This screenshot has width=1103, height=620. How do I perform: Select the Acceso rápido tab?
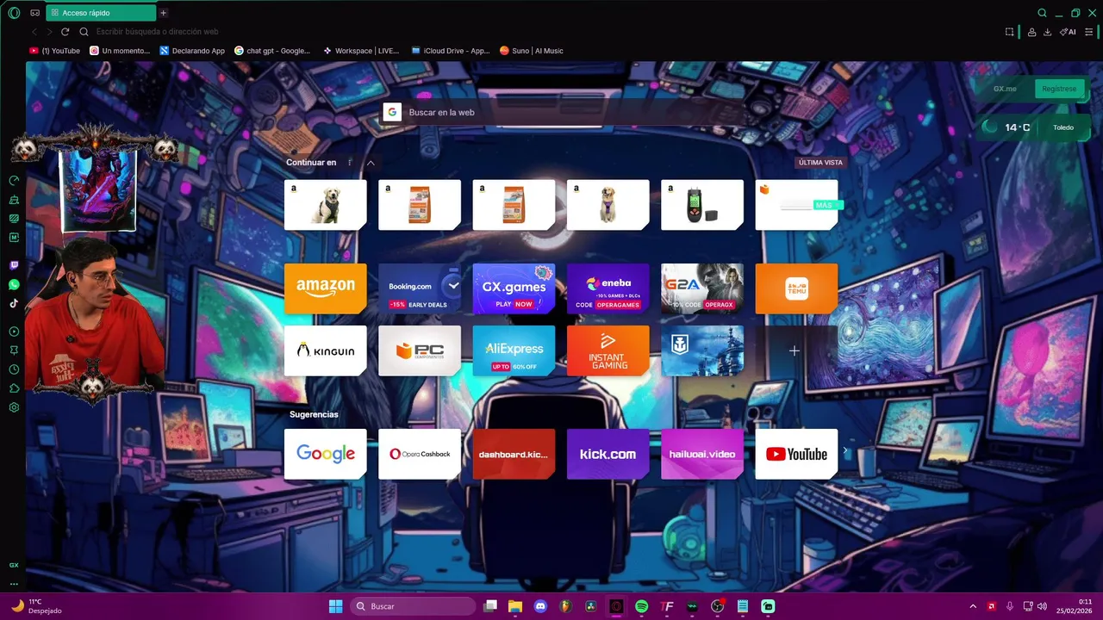pyautogui.click(x=101, y=13)
